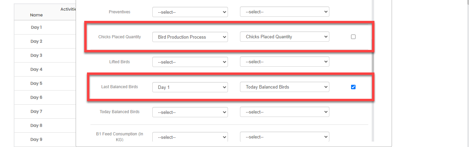
Task: Select the Day 9 row
Action: pyautogui.click(x=36, y=139)
